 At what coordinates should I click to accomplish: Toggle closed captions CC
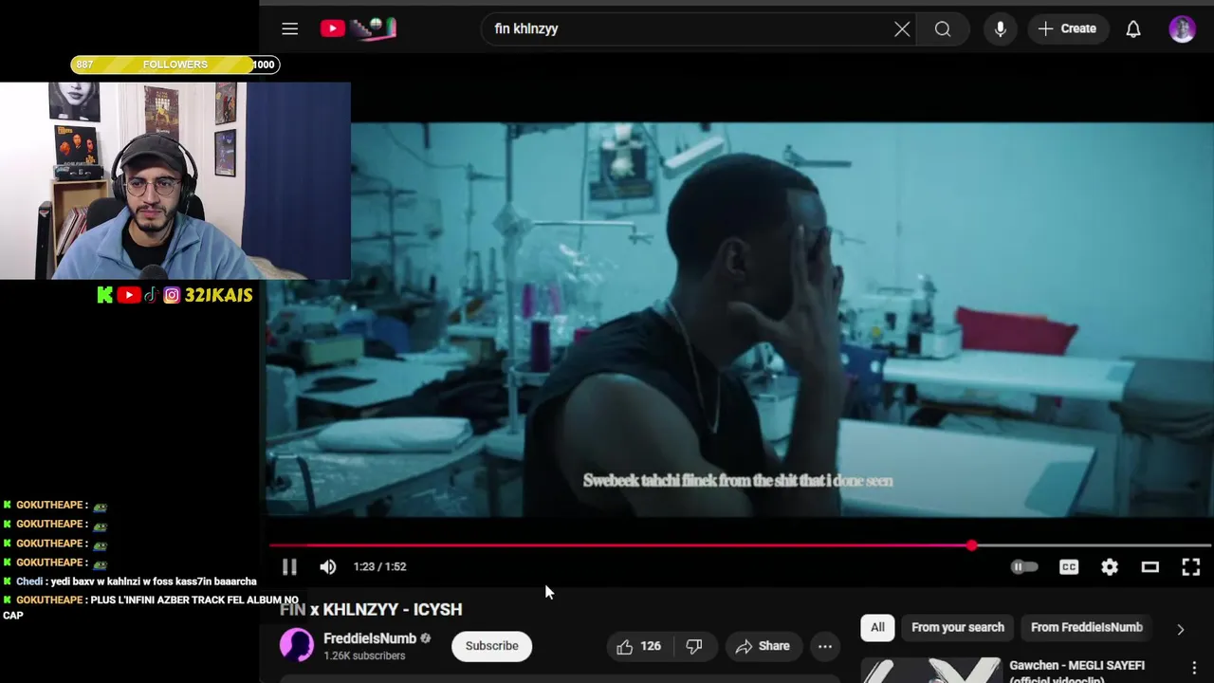[x=1069, y=566]
